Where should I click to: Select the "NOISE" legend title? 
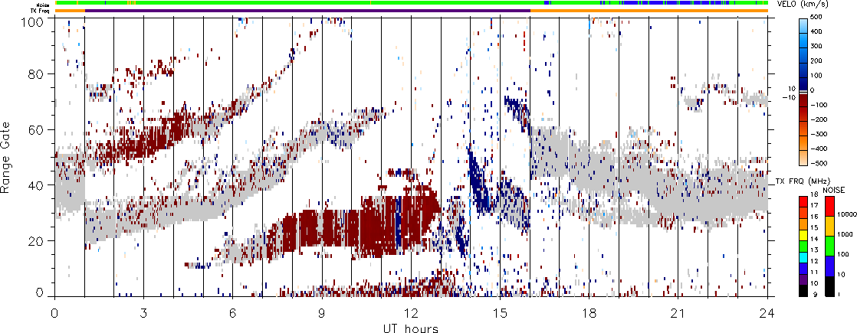point(834,189)
